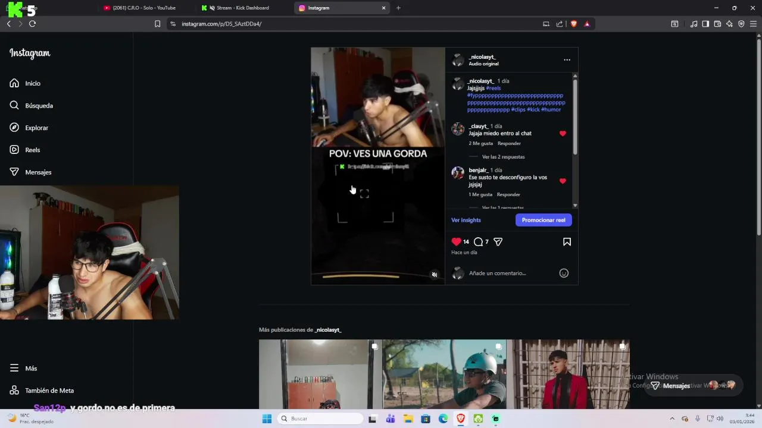This screenshot has height=428, width=762.
Task: Switch to Stream Kick Dashboard tab
Action: click(242, 8)
